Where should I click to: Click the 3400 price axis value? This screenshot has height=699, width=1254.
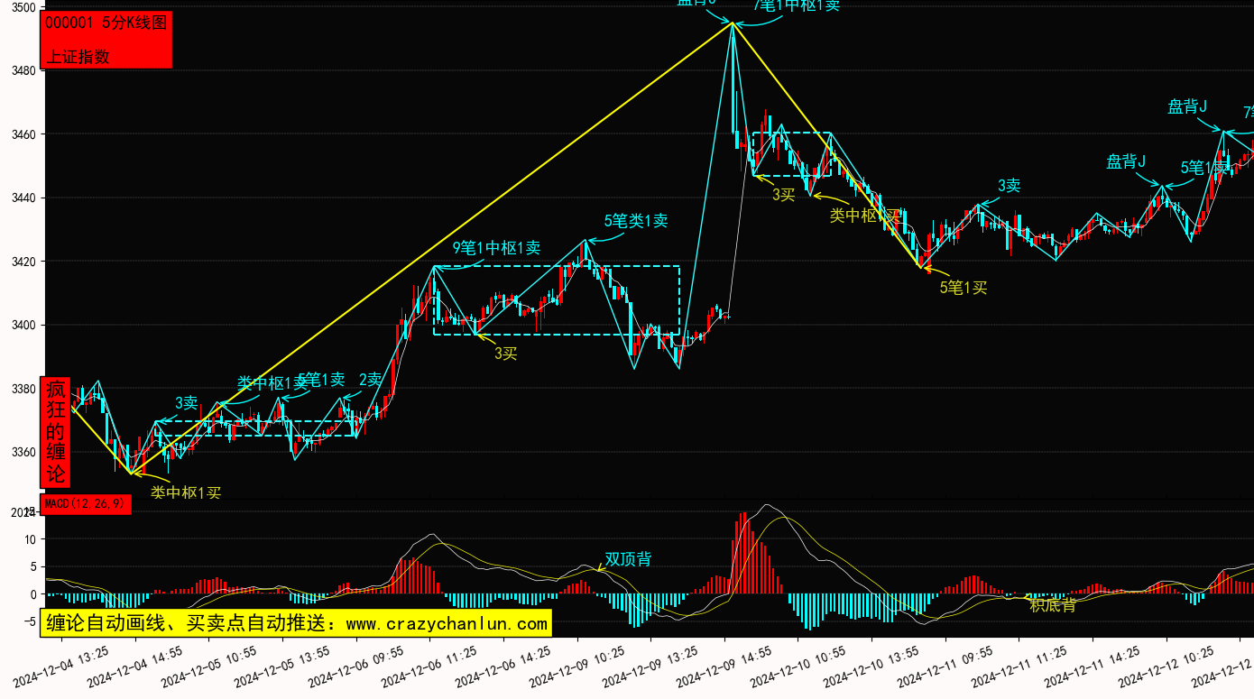22,325
